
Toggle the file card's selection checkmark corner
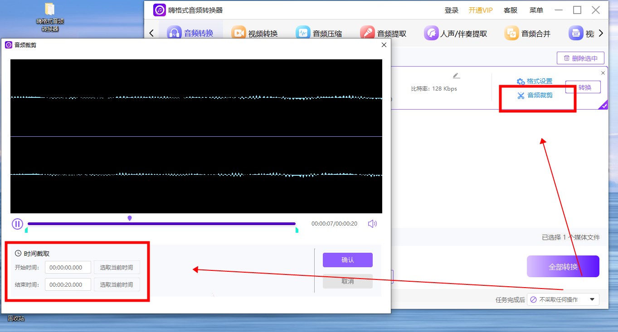point(603,106)
